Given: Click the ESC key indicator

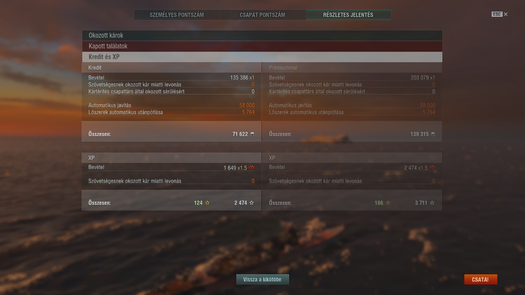Looking at the screenshot, I should 497,14.
